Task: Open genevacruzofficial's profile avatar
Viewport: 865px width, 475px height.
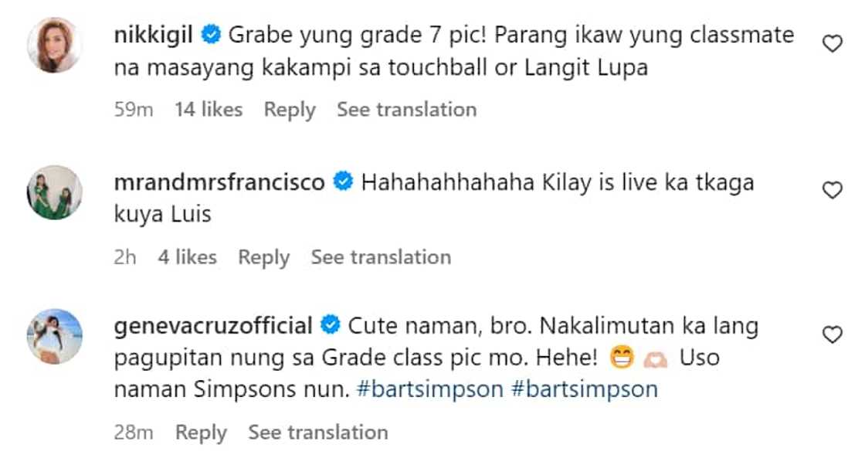Action: (54, 336)
